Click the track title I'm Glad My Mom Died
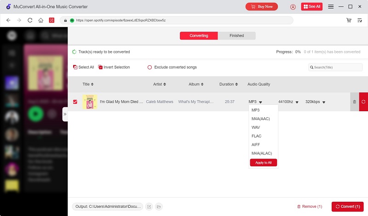Viewport: 368px width, 216px height. pyautogui.click(x=121, y=102)
